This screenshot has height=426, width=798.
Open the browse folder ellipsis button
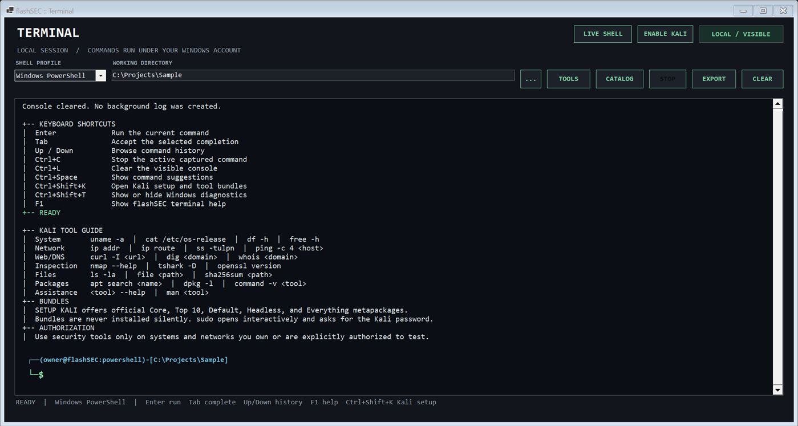point(530,79)
